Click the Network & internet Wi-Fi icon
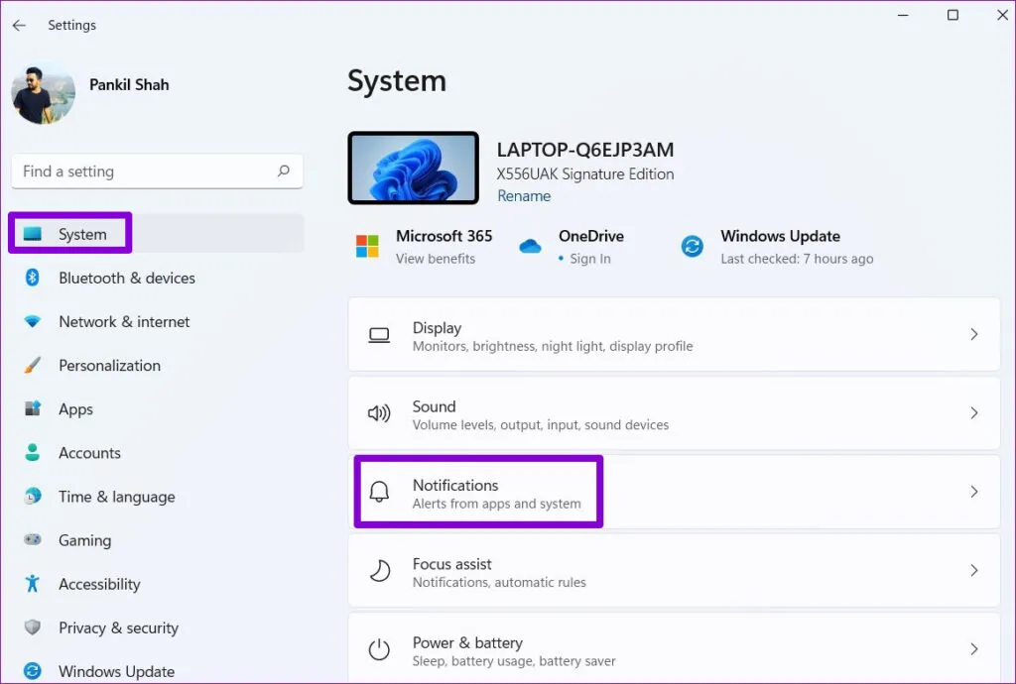Screen dimensions: 1016x684 33,322
